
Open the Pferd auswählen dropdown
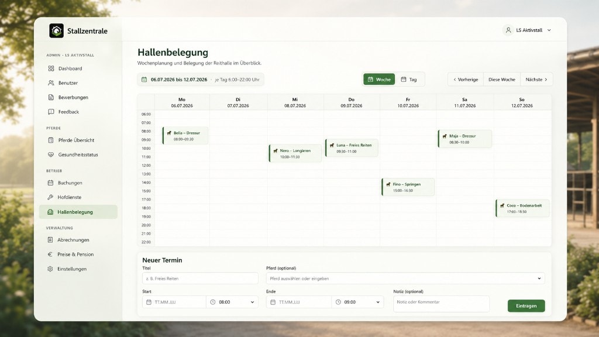click(405, 278)
